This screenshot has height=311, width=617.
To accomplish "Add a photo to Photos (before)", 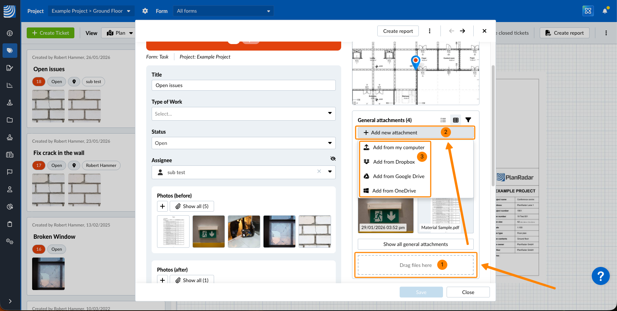I will pyautogui.click(x=162, y=206).
